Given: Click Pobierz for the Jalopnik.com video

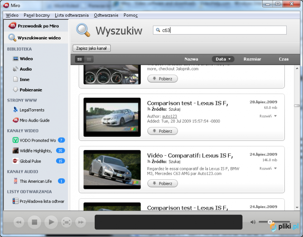Looking at the screenshot, I should point(162,79).
